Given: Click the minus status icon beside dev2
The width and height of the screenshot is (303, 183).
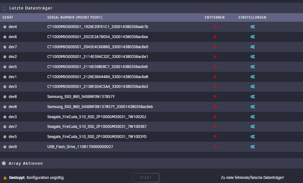Looking at the screenshot, I should pyautogui.click(x=5, y=57).
